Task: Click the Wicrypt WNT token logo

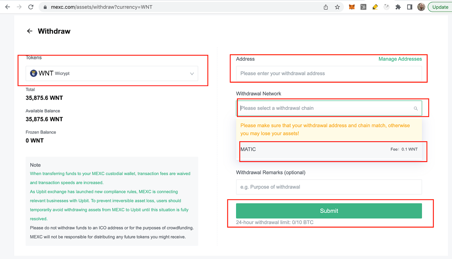Action: pyautogui.click(x=34, y=73)
